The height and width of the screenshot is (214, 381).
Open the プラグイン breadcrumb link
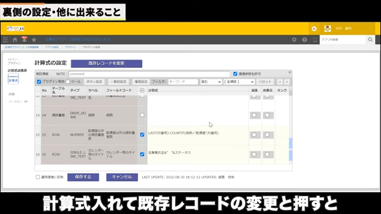(x=70, y=47)
